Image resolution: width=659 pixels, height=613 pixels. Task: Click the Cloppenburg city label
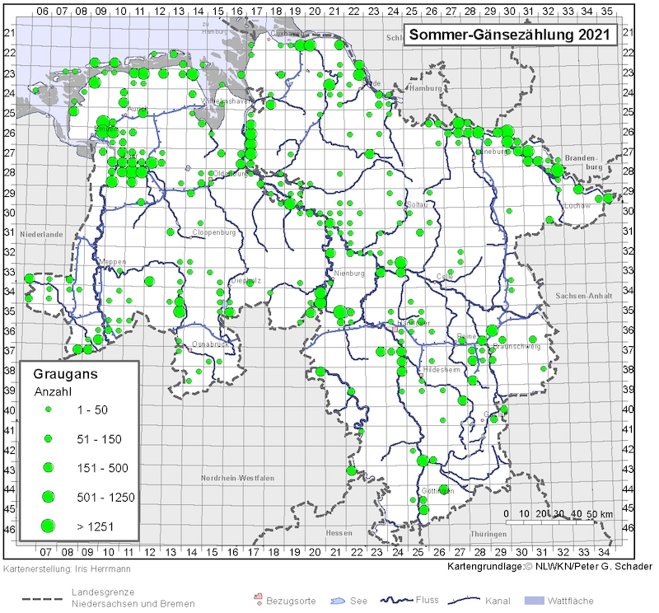213,233
